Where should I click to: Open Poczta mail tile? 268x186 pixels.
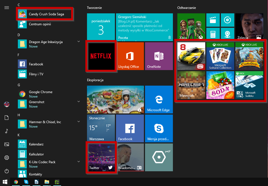144,27
